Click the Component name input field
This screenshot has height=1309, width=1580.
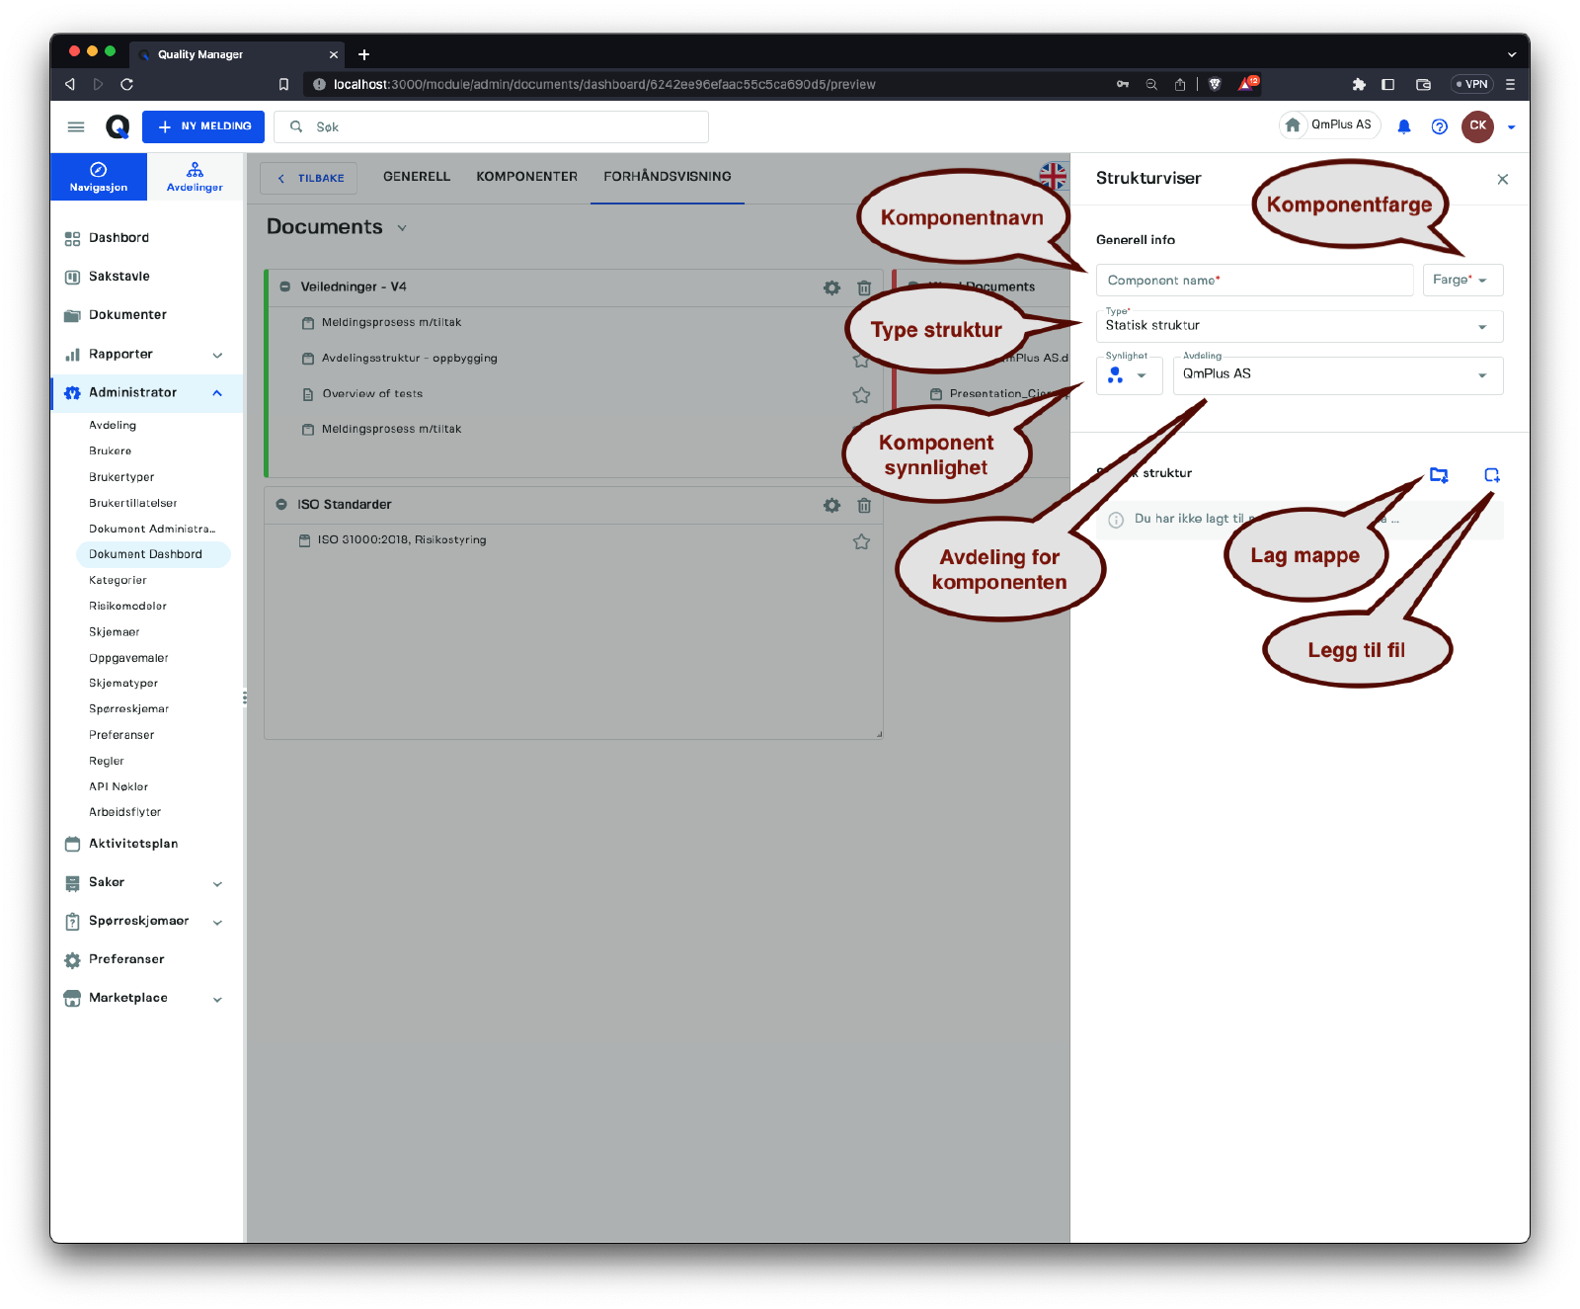[1254, 281]
